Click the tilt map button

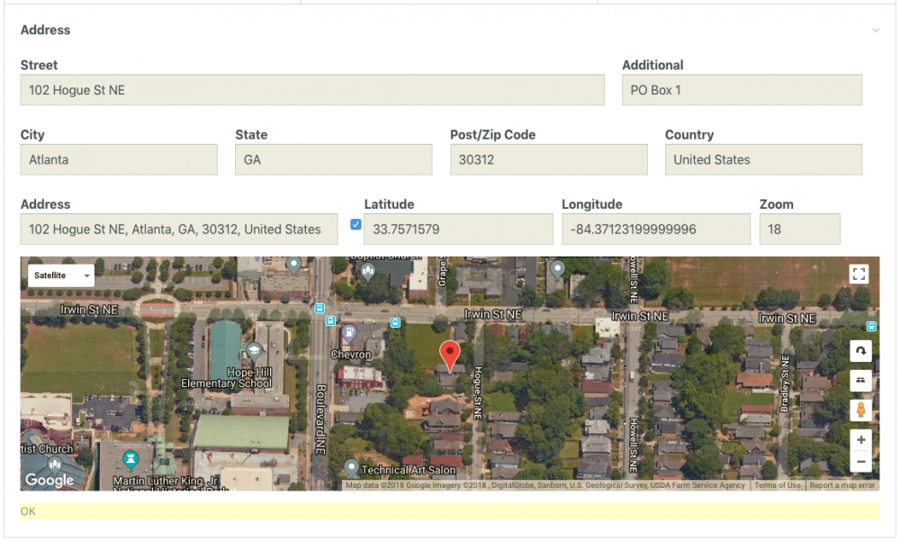click(860, 380)
